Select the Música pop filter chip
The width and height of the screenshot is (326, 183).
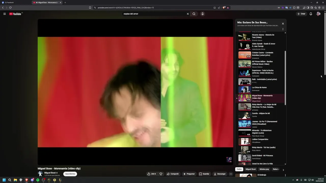pyautogui.click(x=264, y=169)
